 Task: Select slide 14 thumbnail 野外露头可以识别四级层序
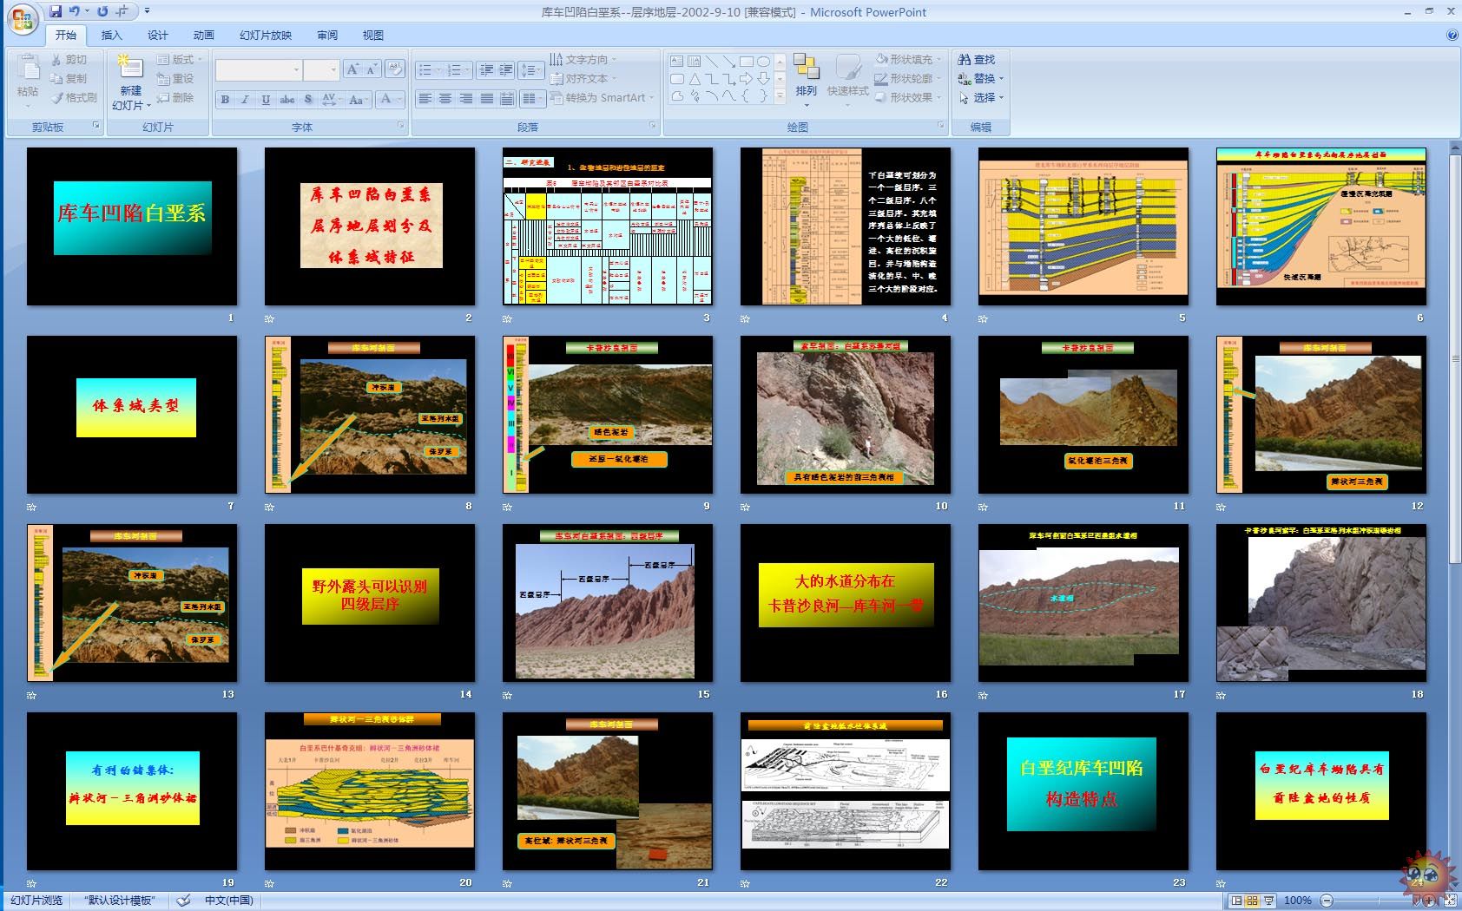(370, 602)
